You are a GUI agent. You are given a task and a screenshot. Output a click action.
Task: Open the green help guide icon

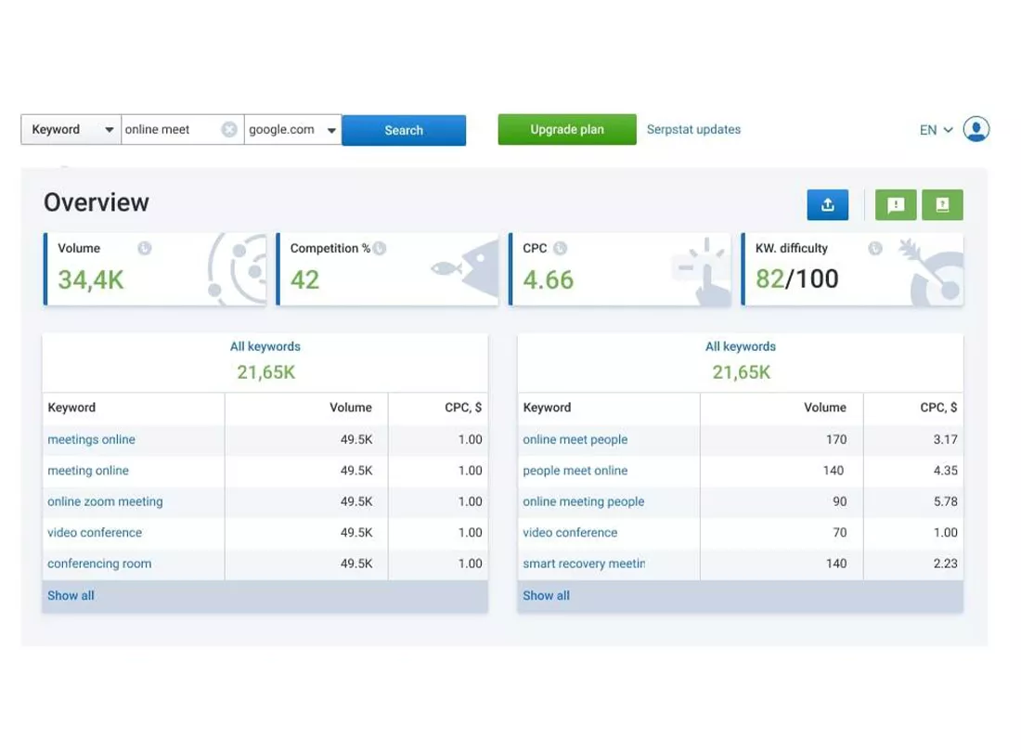click(942, 205)
